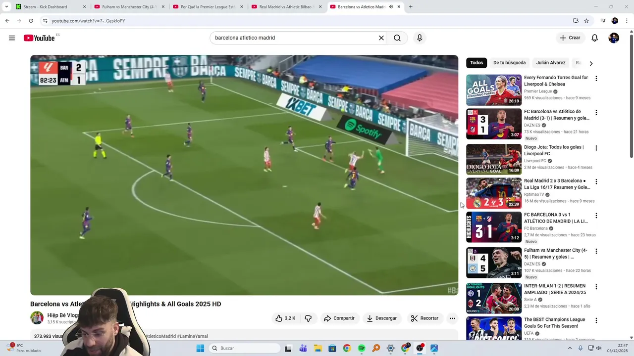The height and width of the screenshot is (356, 634).
Task: Open Fulham vs Manchester City (4-5) title
Action: click(x=556, y=254)
